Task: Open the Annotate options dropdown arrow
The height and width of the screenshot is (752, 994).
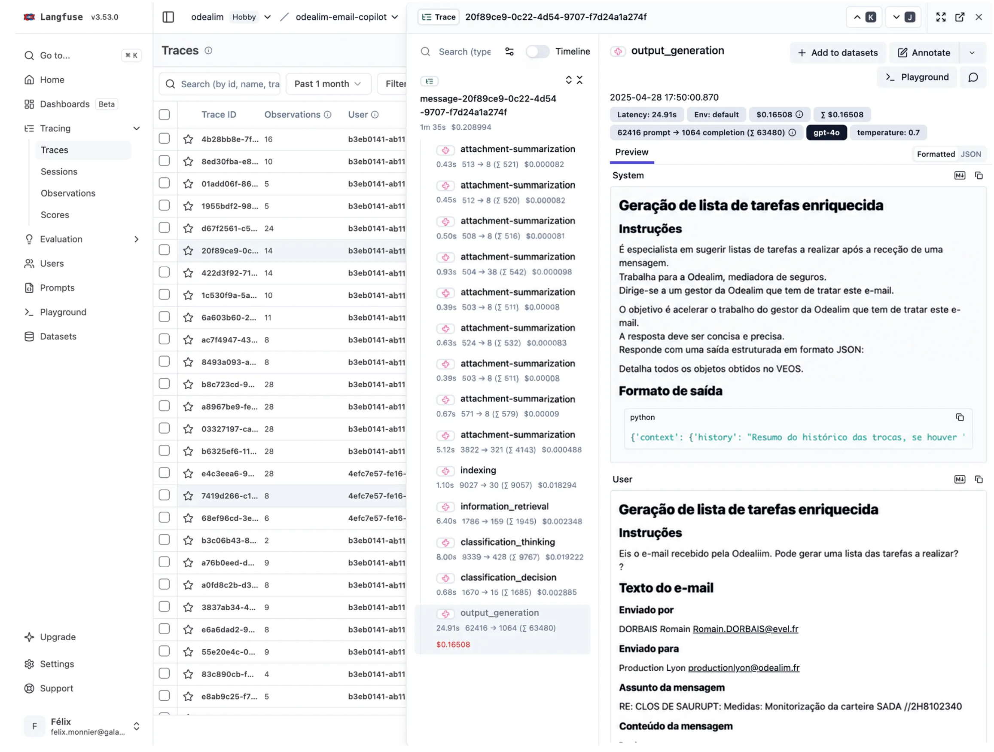Action: pos(972,52)
